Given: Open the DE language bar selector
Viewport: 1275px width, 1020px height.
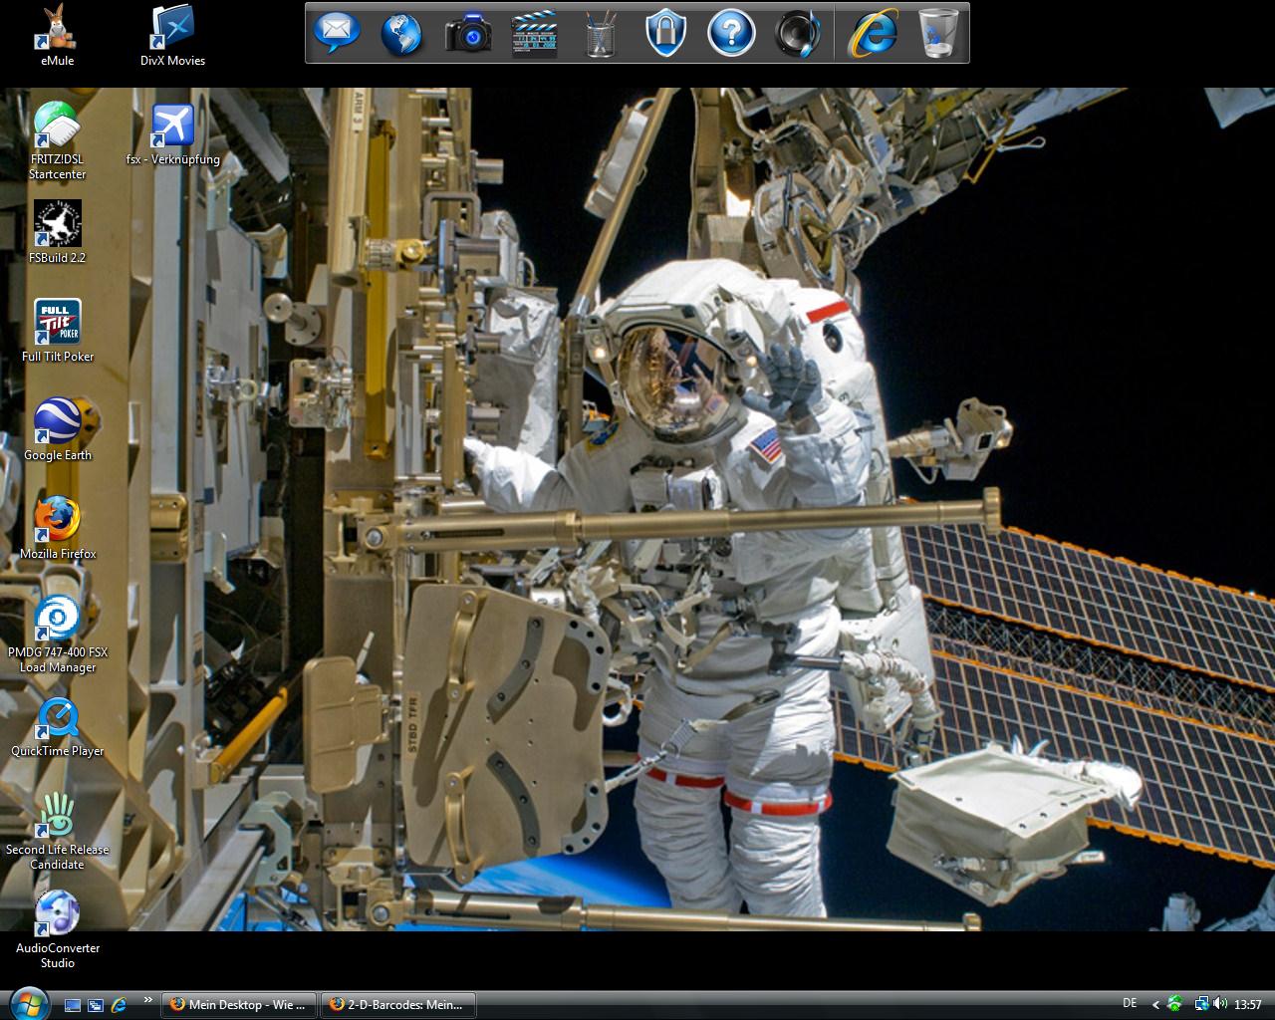Looking at the screenshot, I should [x=1130, y=1003].
